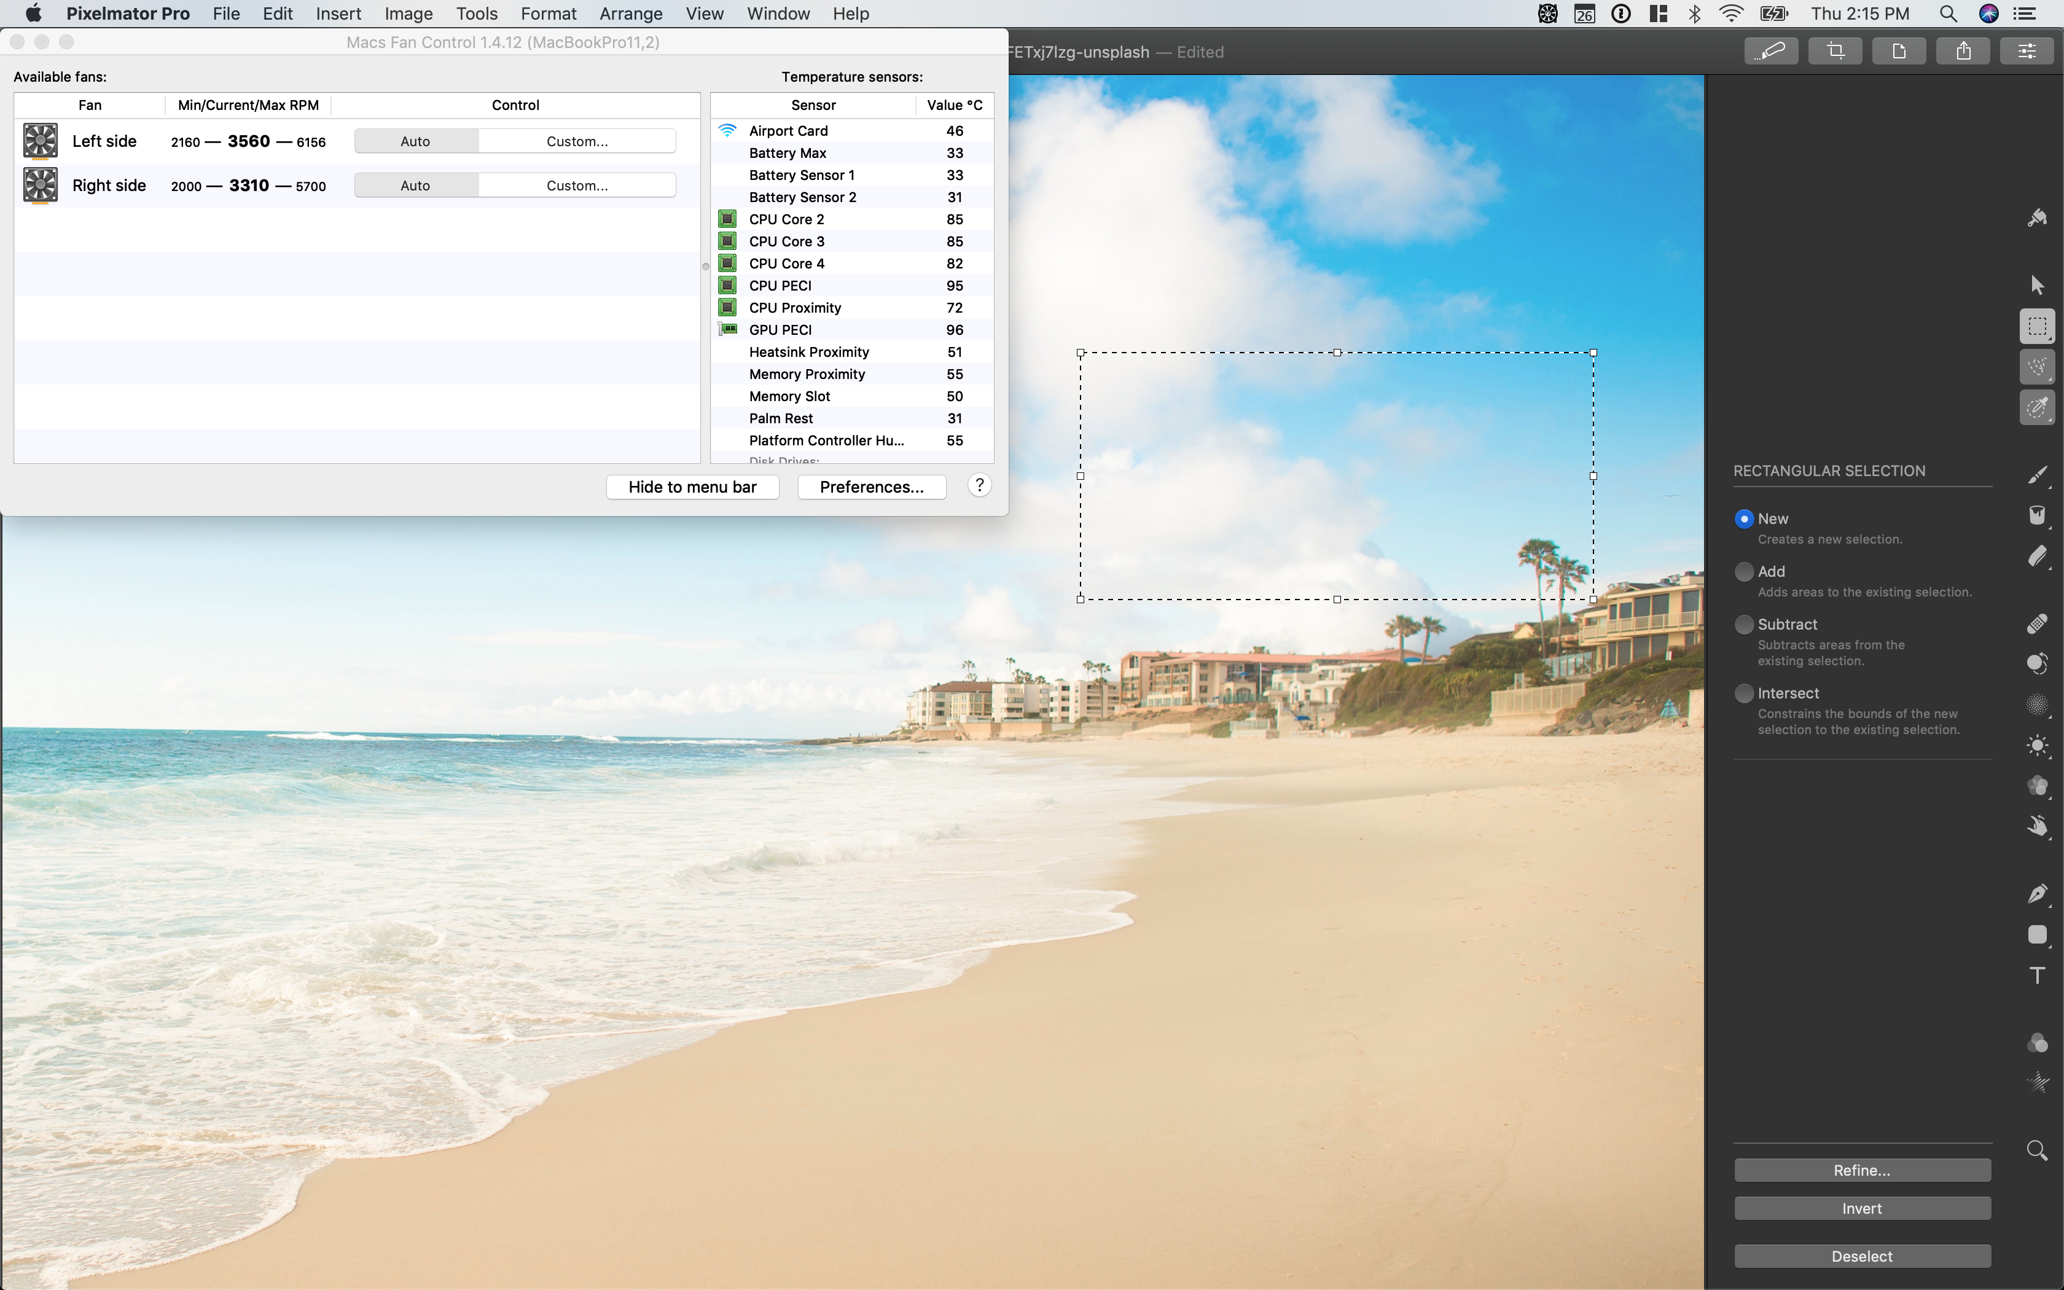Click the marker pen icon in Pixelmator toolbar
This screenshot has width=2064, height=1290.
click(1772, 51)
